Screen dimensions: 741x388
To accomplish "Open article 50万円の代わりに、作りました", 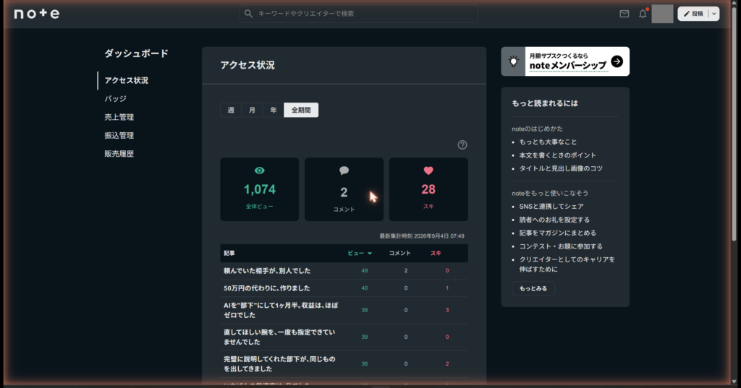I will (x=266, y=288).
